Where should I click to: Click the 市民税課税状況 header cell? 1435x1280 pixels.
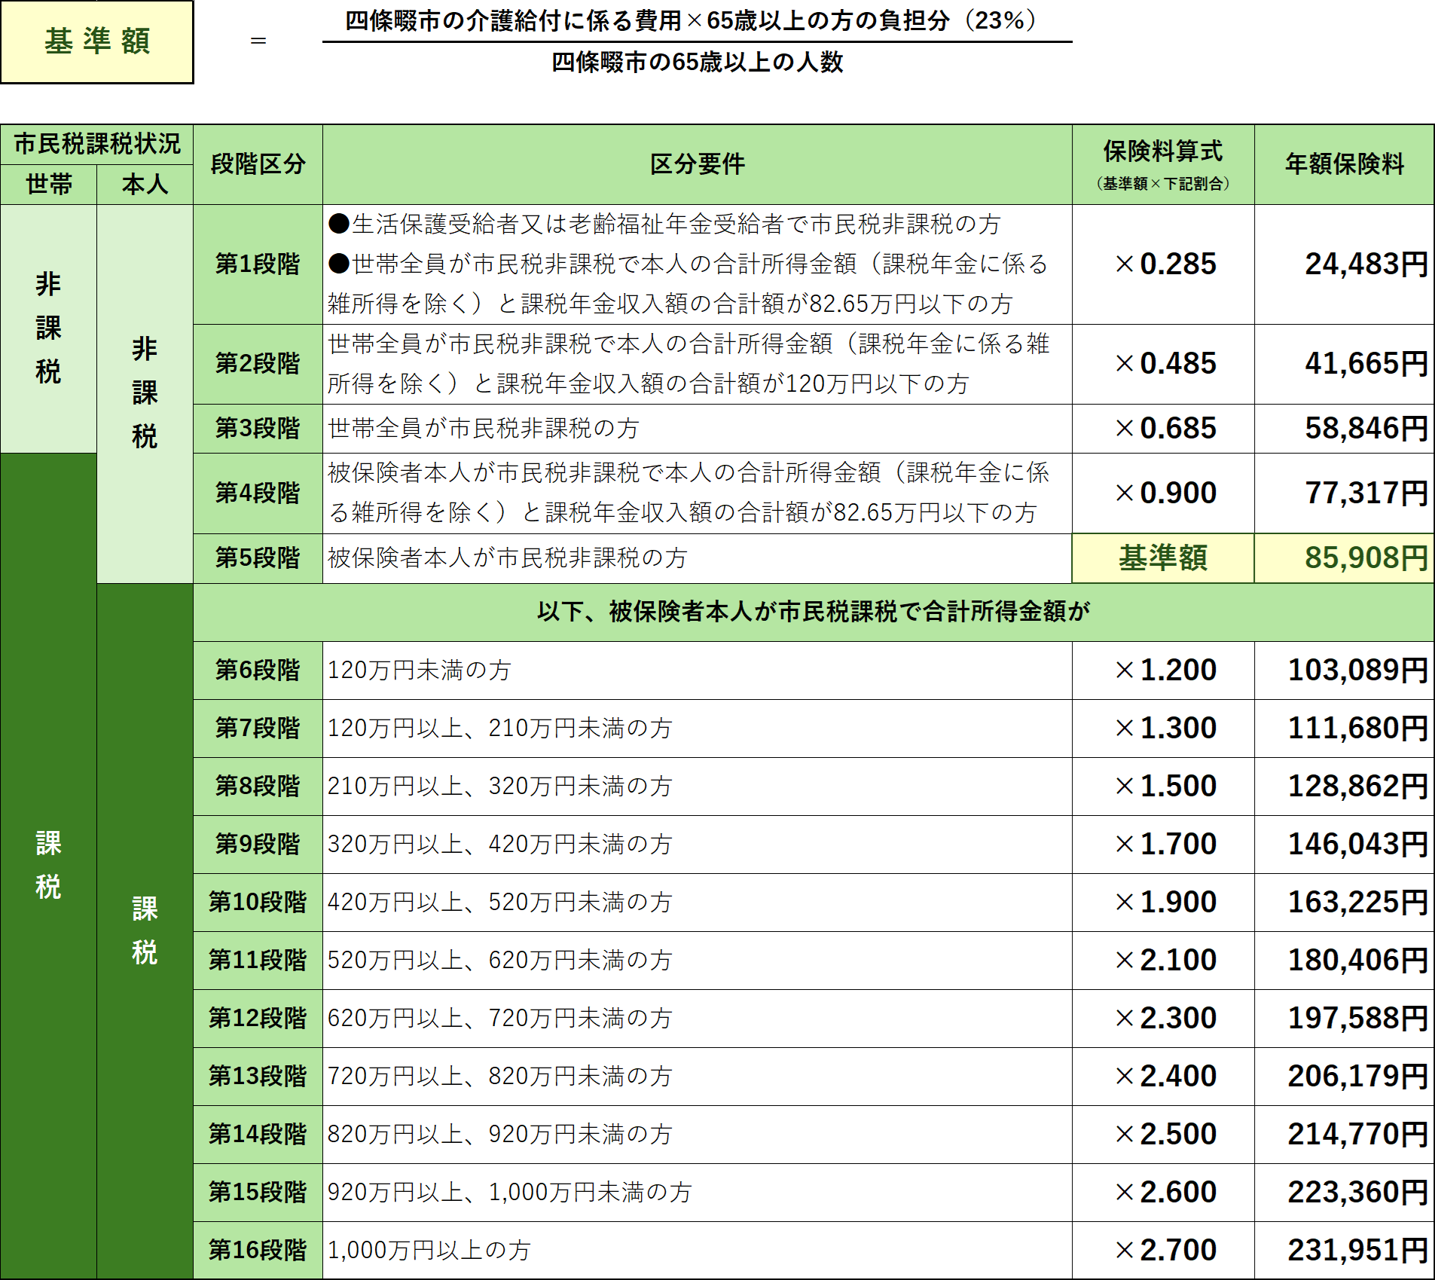pos(97,144)
